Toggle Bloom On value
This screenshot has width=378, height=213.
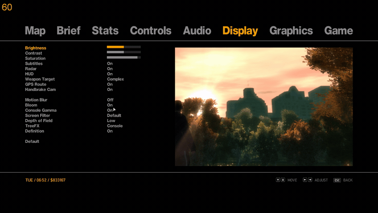[x=110, y=105]
